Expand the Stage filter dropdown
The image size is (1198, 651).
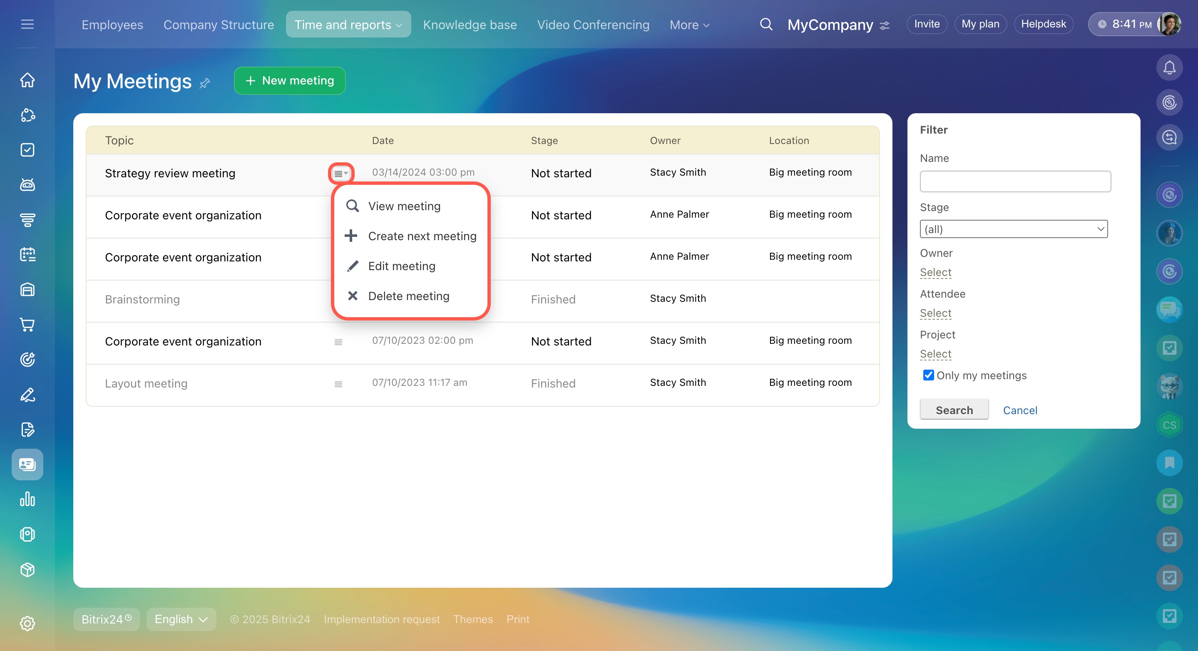tap(1013, 229)
